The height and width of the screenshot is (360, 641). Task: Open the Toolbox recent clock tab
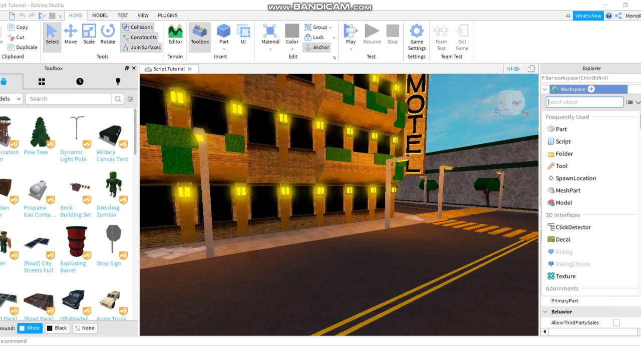80,81
